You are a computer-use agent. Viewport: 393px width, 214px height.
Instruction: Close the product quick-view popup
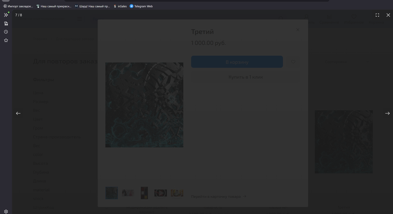[298, 30]
